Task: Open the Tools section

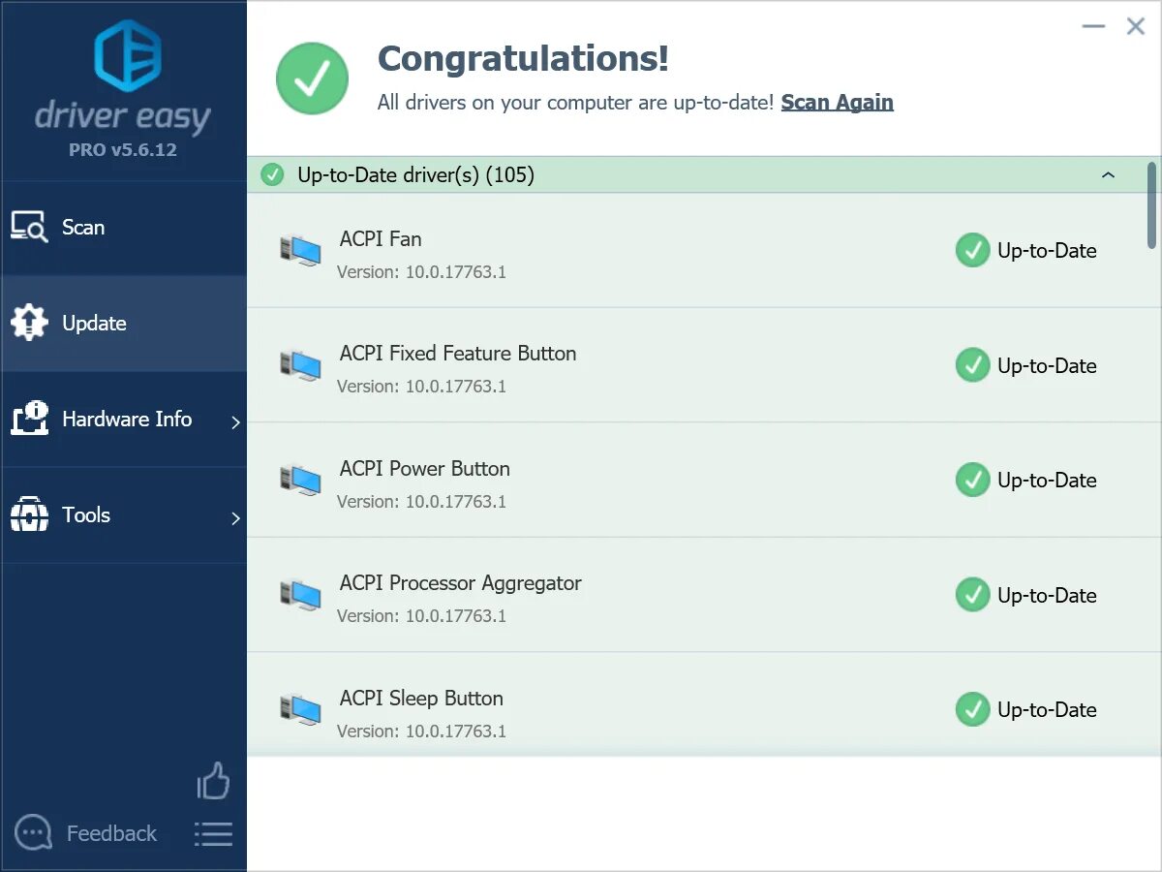Action: pos(123,514)
